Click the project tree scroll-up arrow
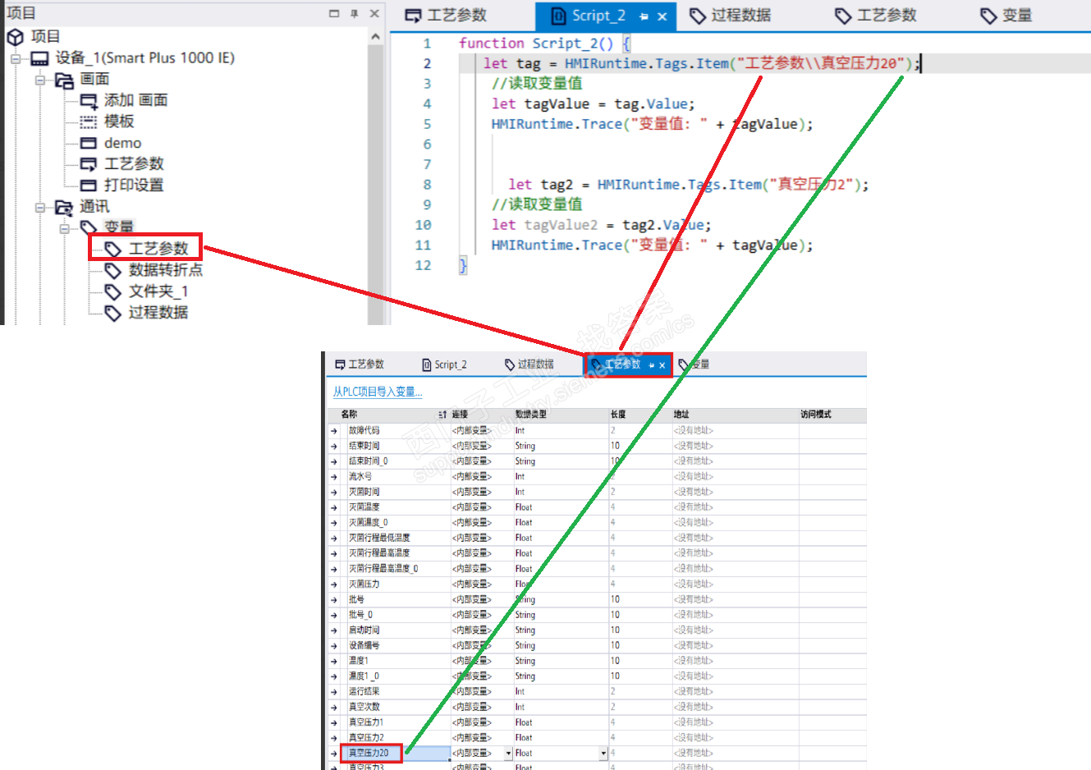This screenshot has height=770, width=1091. pos(375,37)
